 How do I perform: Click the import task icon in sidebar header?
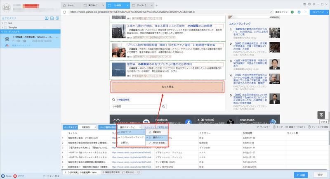tap(47, 18)
